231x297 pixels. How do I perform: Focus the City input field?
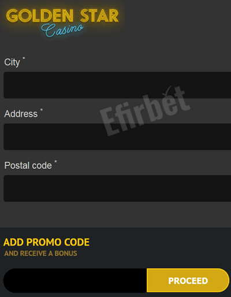click(117, 85)
